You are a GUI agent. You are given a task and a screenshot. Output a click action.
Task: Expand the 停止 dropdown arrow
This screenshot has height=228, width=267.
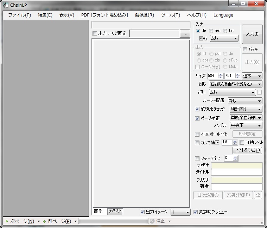click(169, 221)
